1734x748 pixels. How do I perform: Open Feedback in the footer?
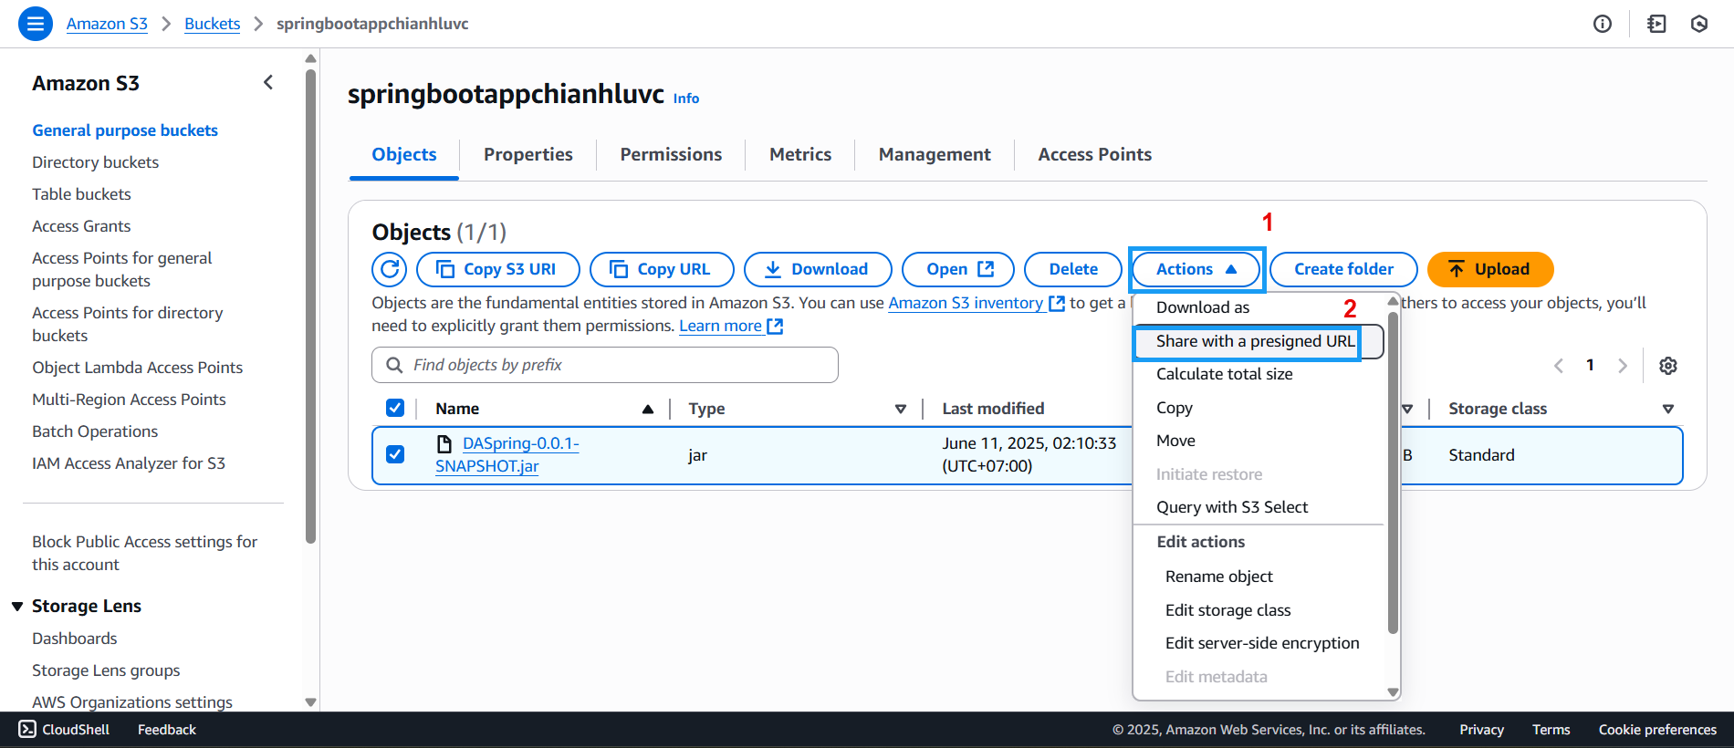[x=167, y=730]
